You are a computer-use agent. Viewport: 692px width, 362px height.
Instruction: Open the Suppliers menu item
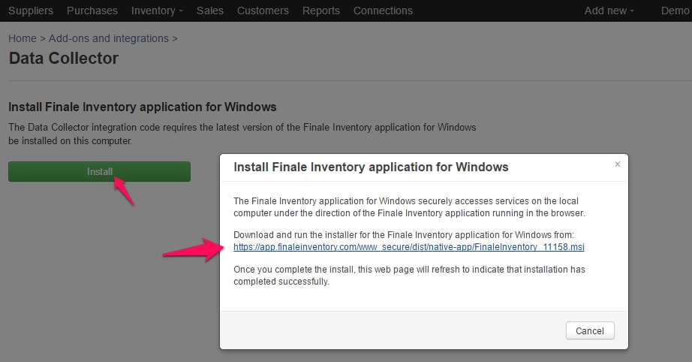pos(31,11)
